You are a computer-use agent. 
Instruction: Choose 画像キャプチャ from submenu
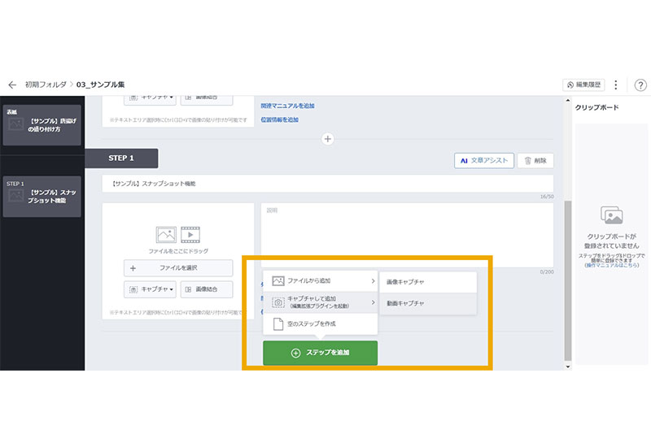[428, 282]
